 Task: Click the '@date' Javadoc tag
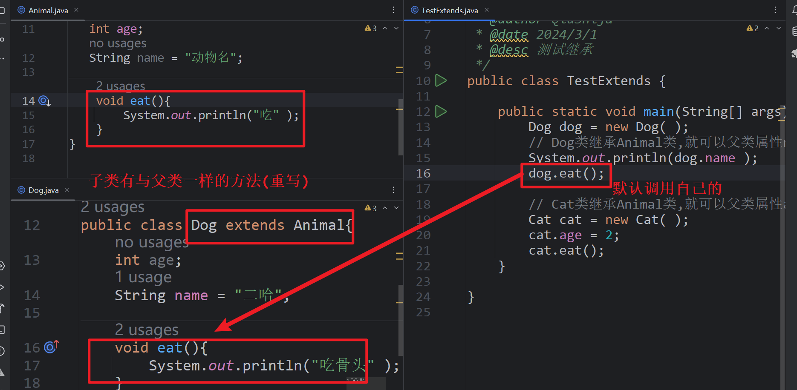[x=509, y=34]
